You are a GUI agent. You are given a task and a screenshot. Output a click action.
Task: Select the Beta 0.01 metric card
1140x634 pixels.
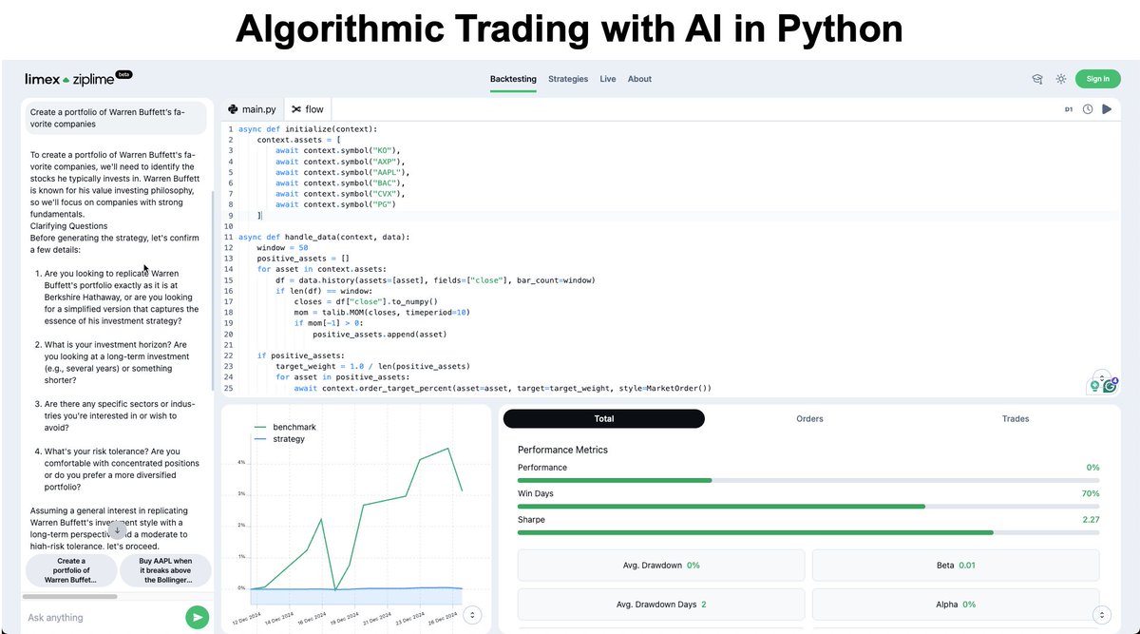point(956,566)
